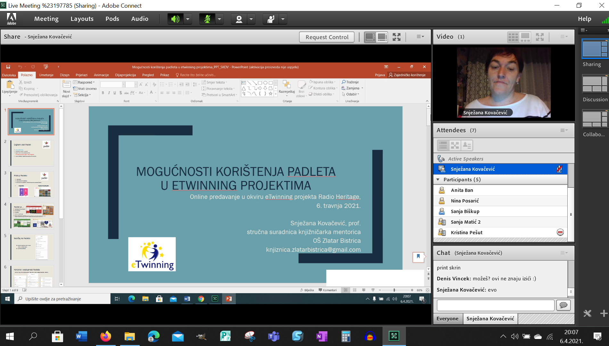Switch to the Sharing layout thumbnail
This screenshot has width=609, height=346.
click(x=595, y=50)
